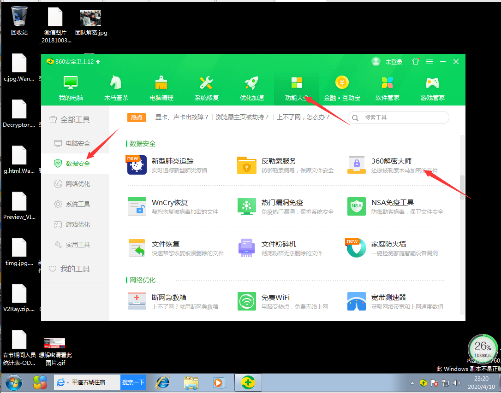Select 系统工具 sidebar category
Viewport: 501px width, 393px height.
pyautogui.click(x=75, y=204)
